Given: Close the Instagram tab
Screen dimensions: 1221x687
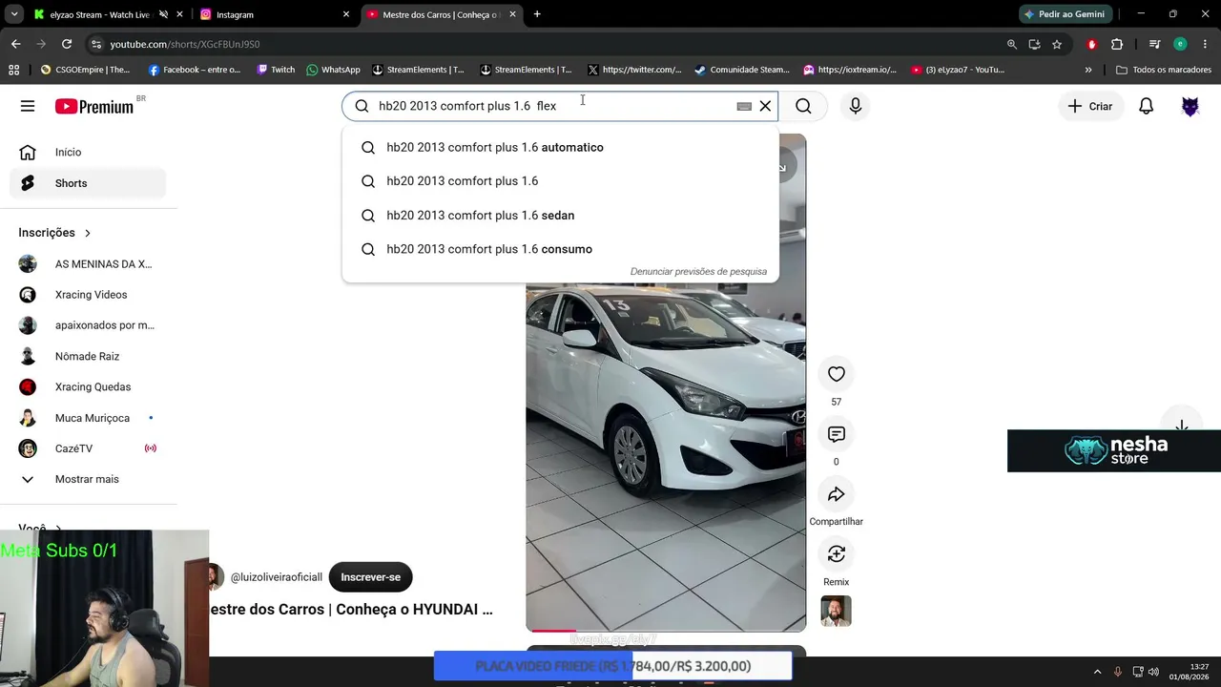Looking at the screenshot, I should pyautogui.click(x=345, y=14).
